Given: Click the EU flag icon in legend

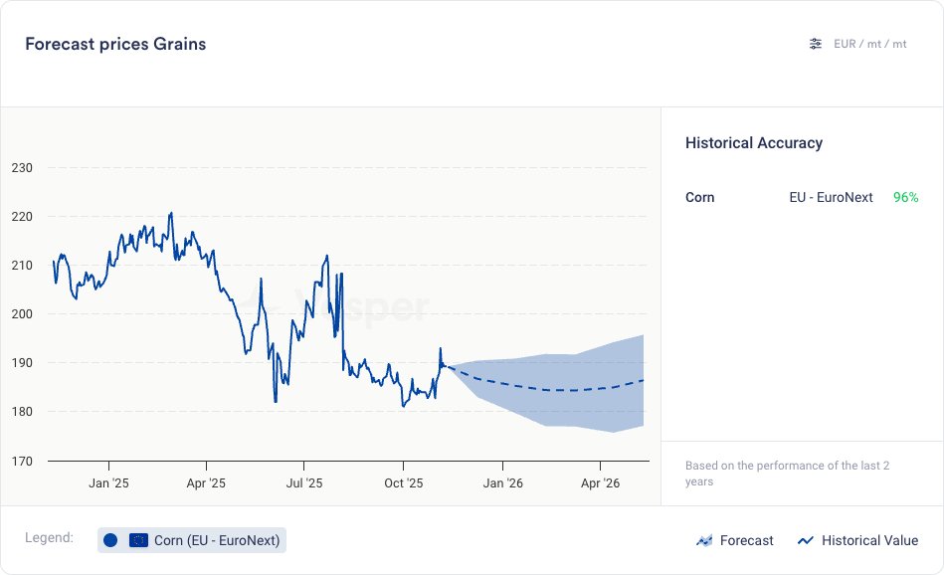Looking at the screenshot, I should (138, 540).
